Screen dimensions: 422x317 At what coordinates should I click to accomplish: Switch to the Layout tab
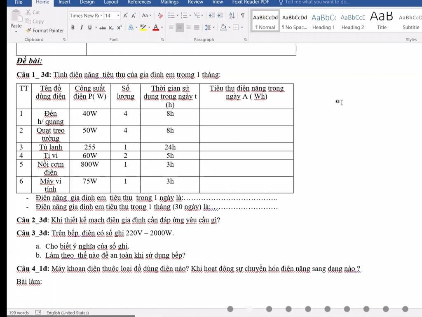(111, 2)
